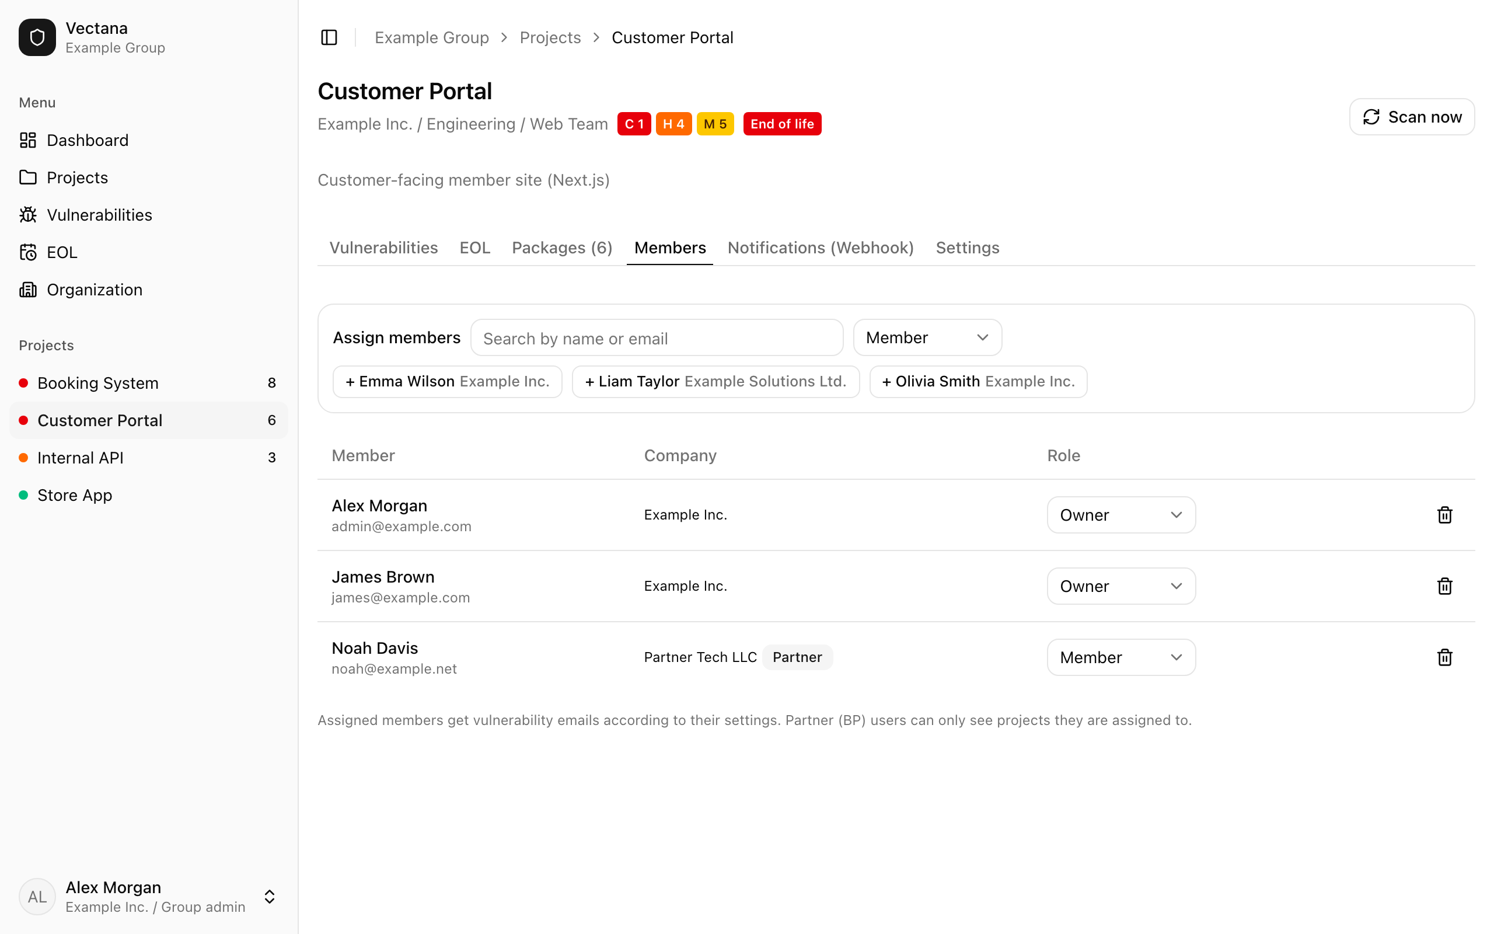Open Projects in the sidebar menu

(x=148, y=177)
